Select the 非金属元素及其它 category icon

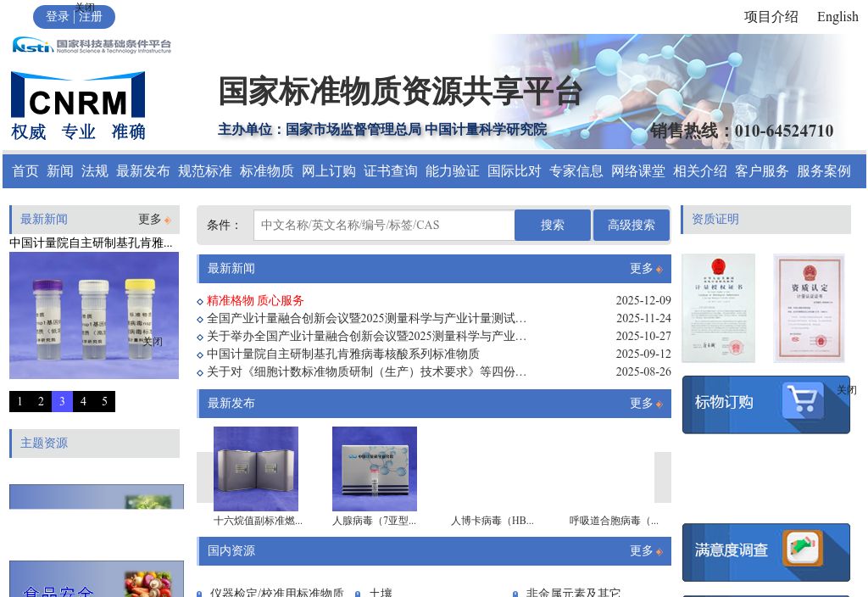[x=515, y=593]
